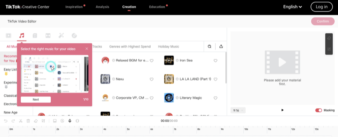Open the English language dropdown
The image size is (338, 137).
[x=293, y=7]
